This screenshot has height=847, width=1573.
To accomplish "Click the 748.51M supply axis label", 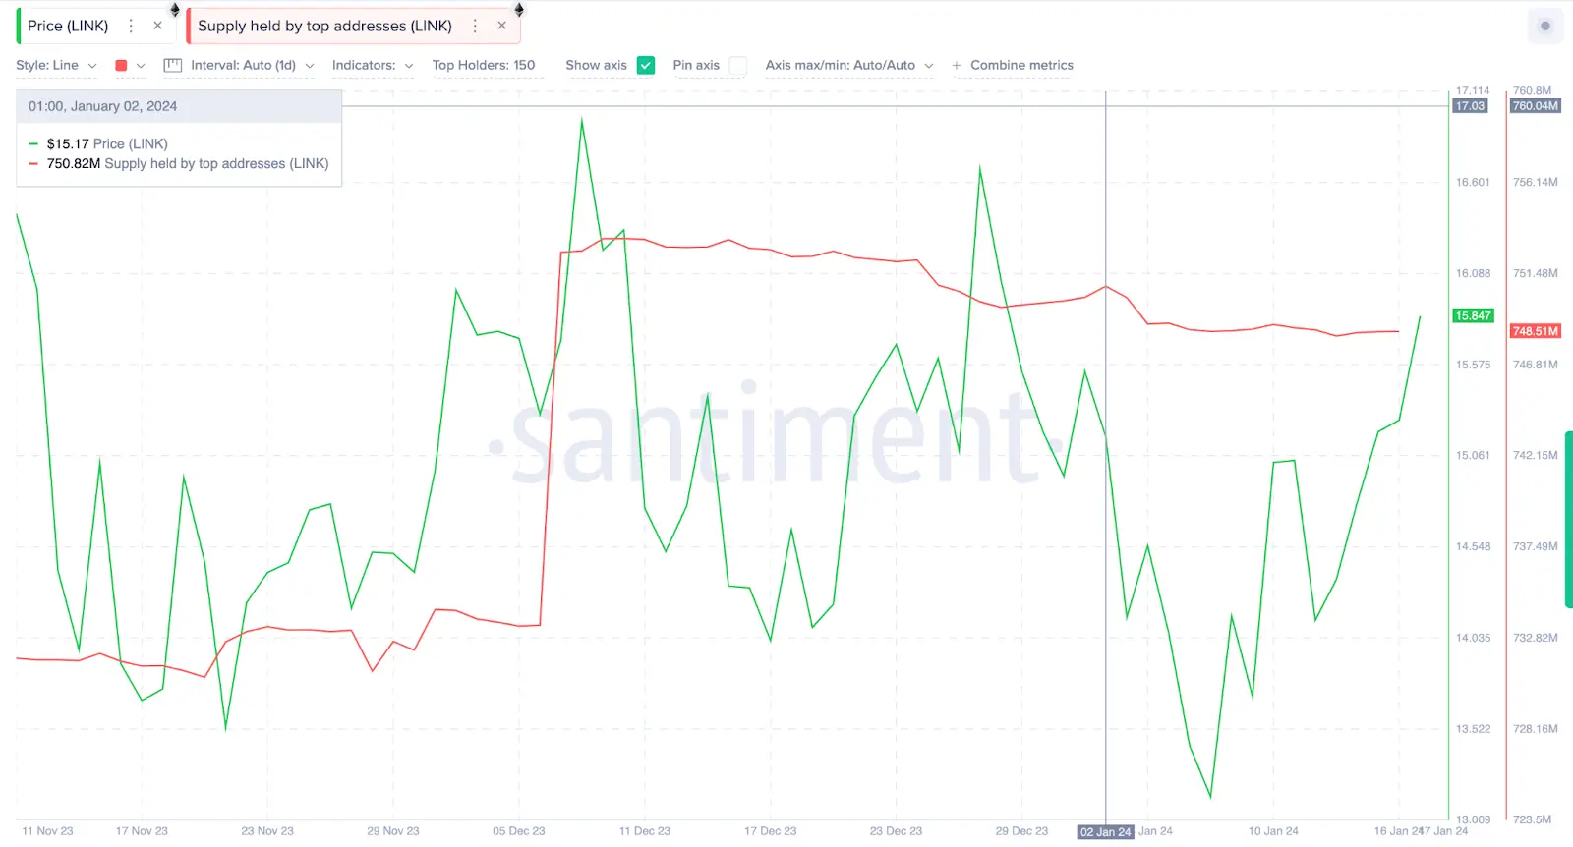I will 1535,331.
